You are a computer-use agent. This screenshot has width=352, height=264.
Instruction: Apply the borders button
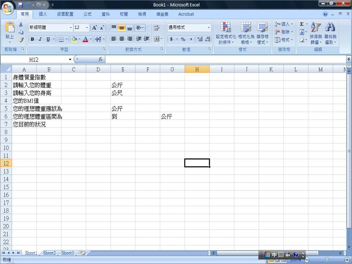click(x=61, y=39)
